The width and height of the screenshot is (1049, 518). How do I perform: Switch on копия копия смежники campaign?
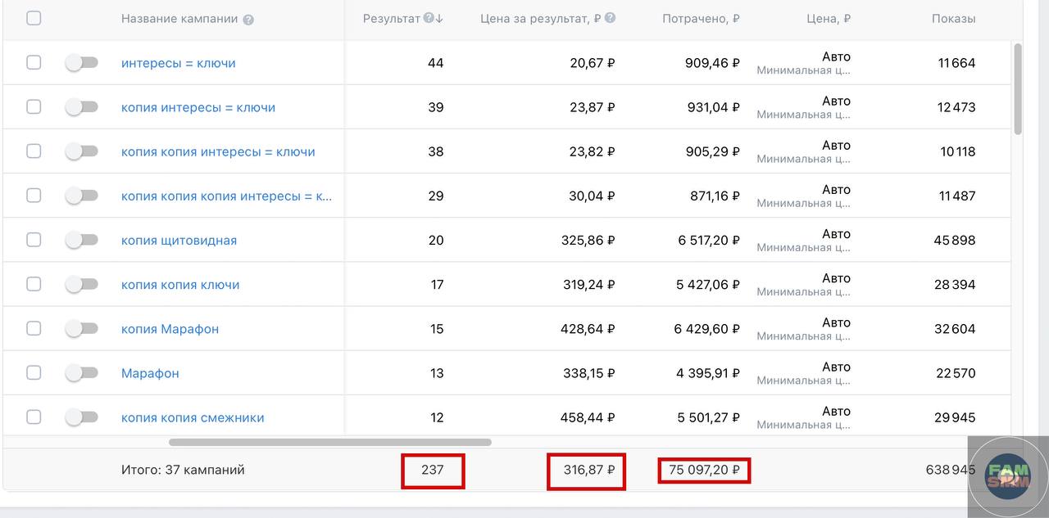(81, 417)
